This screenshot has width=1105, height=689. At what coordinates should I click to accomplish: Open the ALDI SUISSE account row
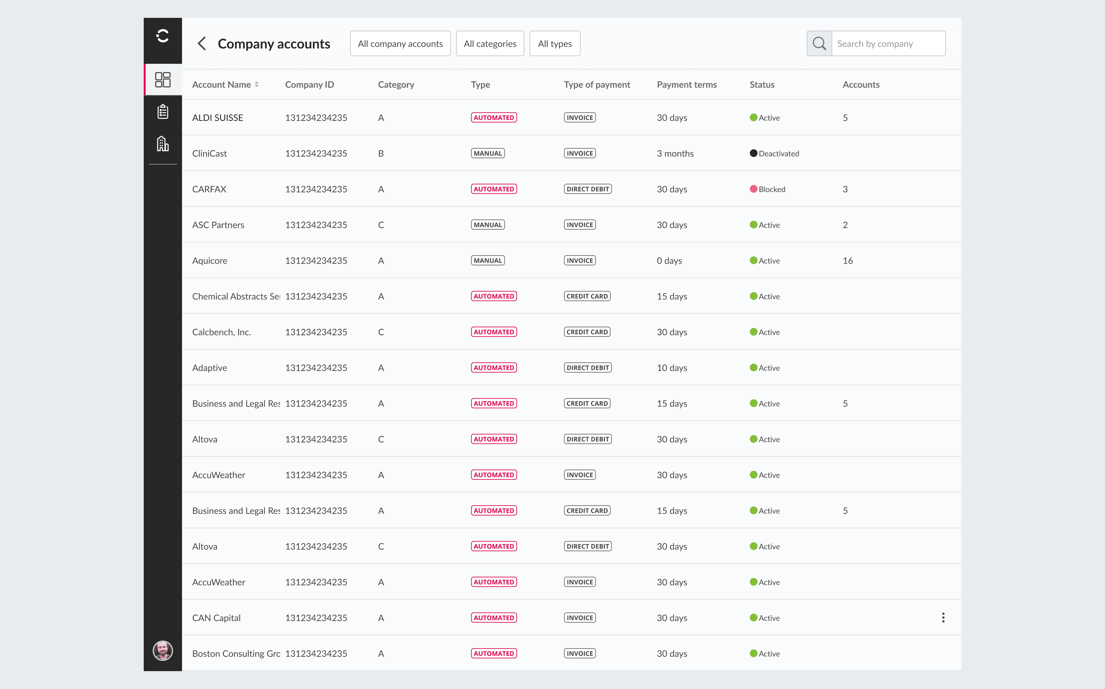pos(571,118)
